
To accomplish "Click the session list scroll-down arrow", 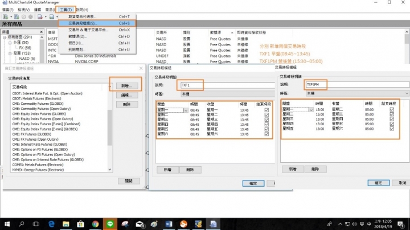I will click(x=109, y=169).
